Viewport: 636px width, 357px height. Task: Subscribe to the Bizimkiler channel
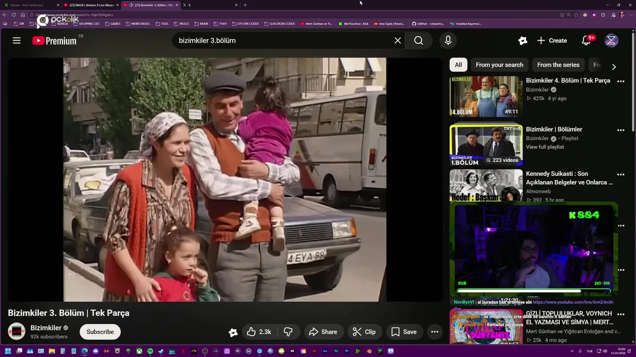tap(100, 332)
